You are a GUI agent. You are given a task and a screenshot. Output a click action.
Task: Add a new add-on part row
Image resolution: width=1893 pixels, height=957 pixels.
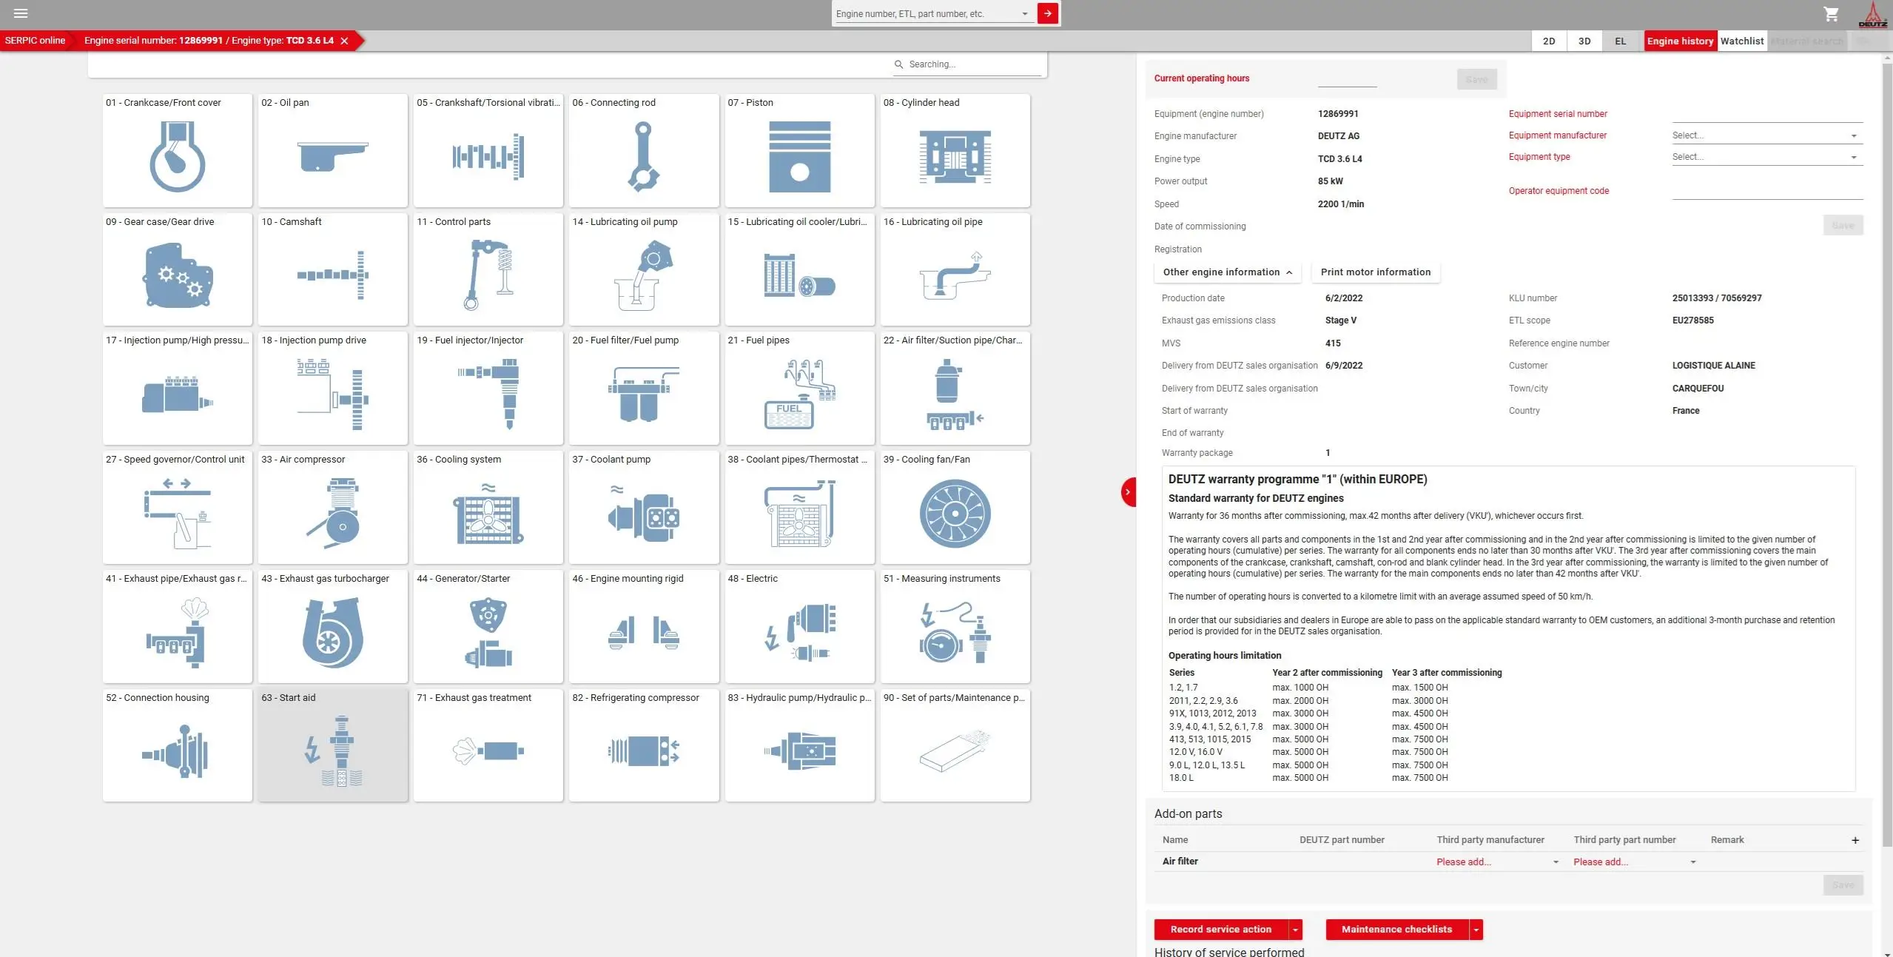[1855, 840]
